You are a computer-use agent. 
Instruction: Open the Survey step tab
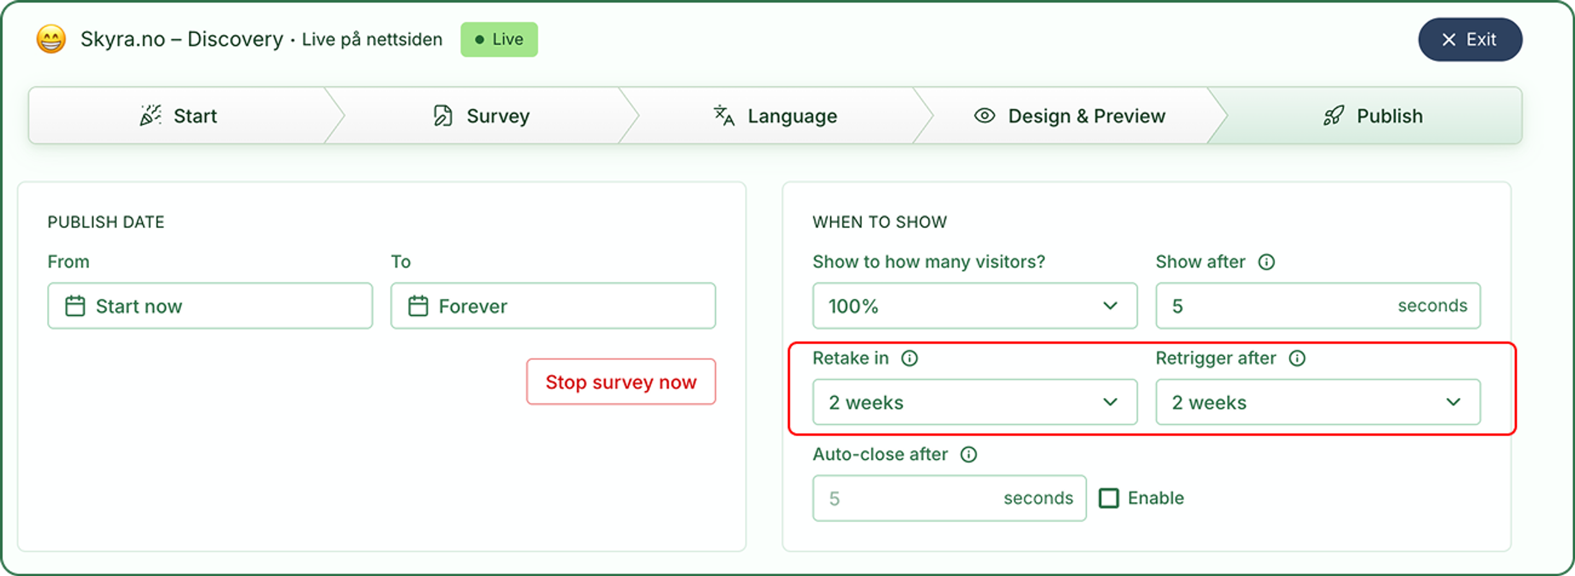(481, 116)
